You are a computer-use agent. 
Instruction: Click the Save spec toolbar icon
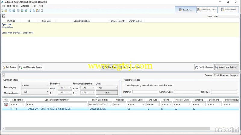click(10, 10)
